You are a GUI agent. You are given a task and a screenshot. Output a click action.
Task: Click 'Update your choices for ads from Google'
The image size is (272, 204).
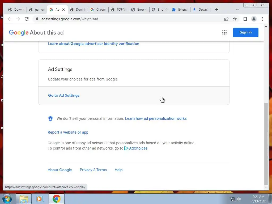point(83,79)
